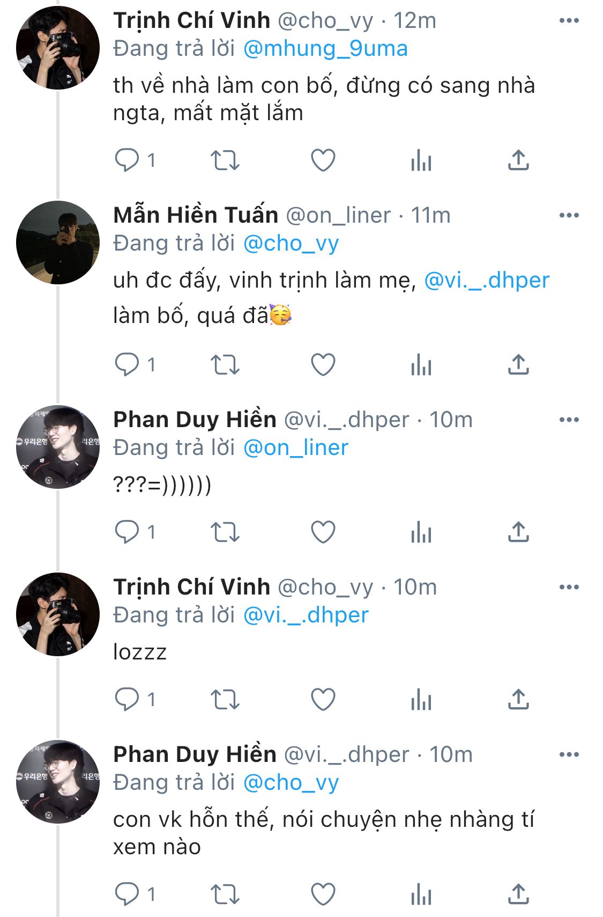Open Phan Duy Hiền's name on last tweet
The height and width of the screenshot is (917, 603).
click(195, 754)
